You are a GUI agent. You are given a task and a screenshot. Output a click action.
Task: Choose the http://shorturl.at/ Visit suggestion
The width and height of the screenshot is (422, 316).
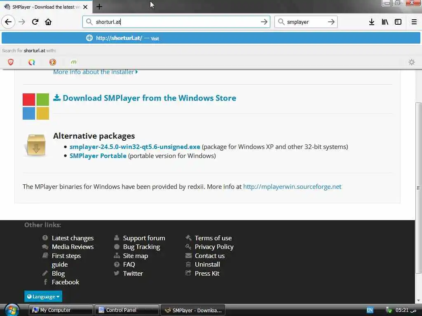(x=211, y=38)
